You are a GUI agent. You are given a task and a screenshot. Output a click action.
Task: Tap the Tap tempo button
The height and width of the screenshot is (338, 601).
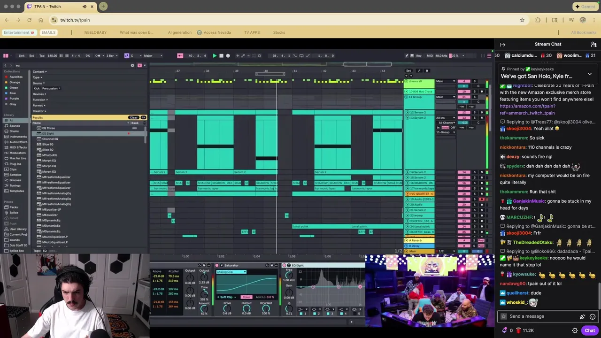[x=42, y=56]
